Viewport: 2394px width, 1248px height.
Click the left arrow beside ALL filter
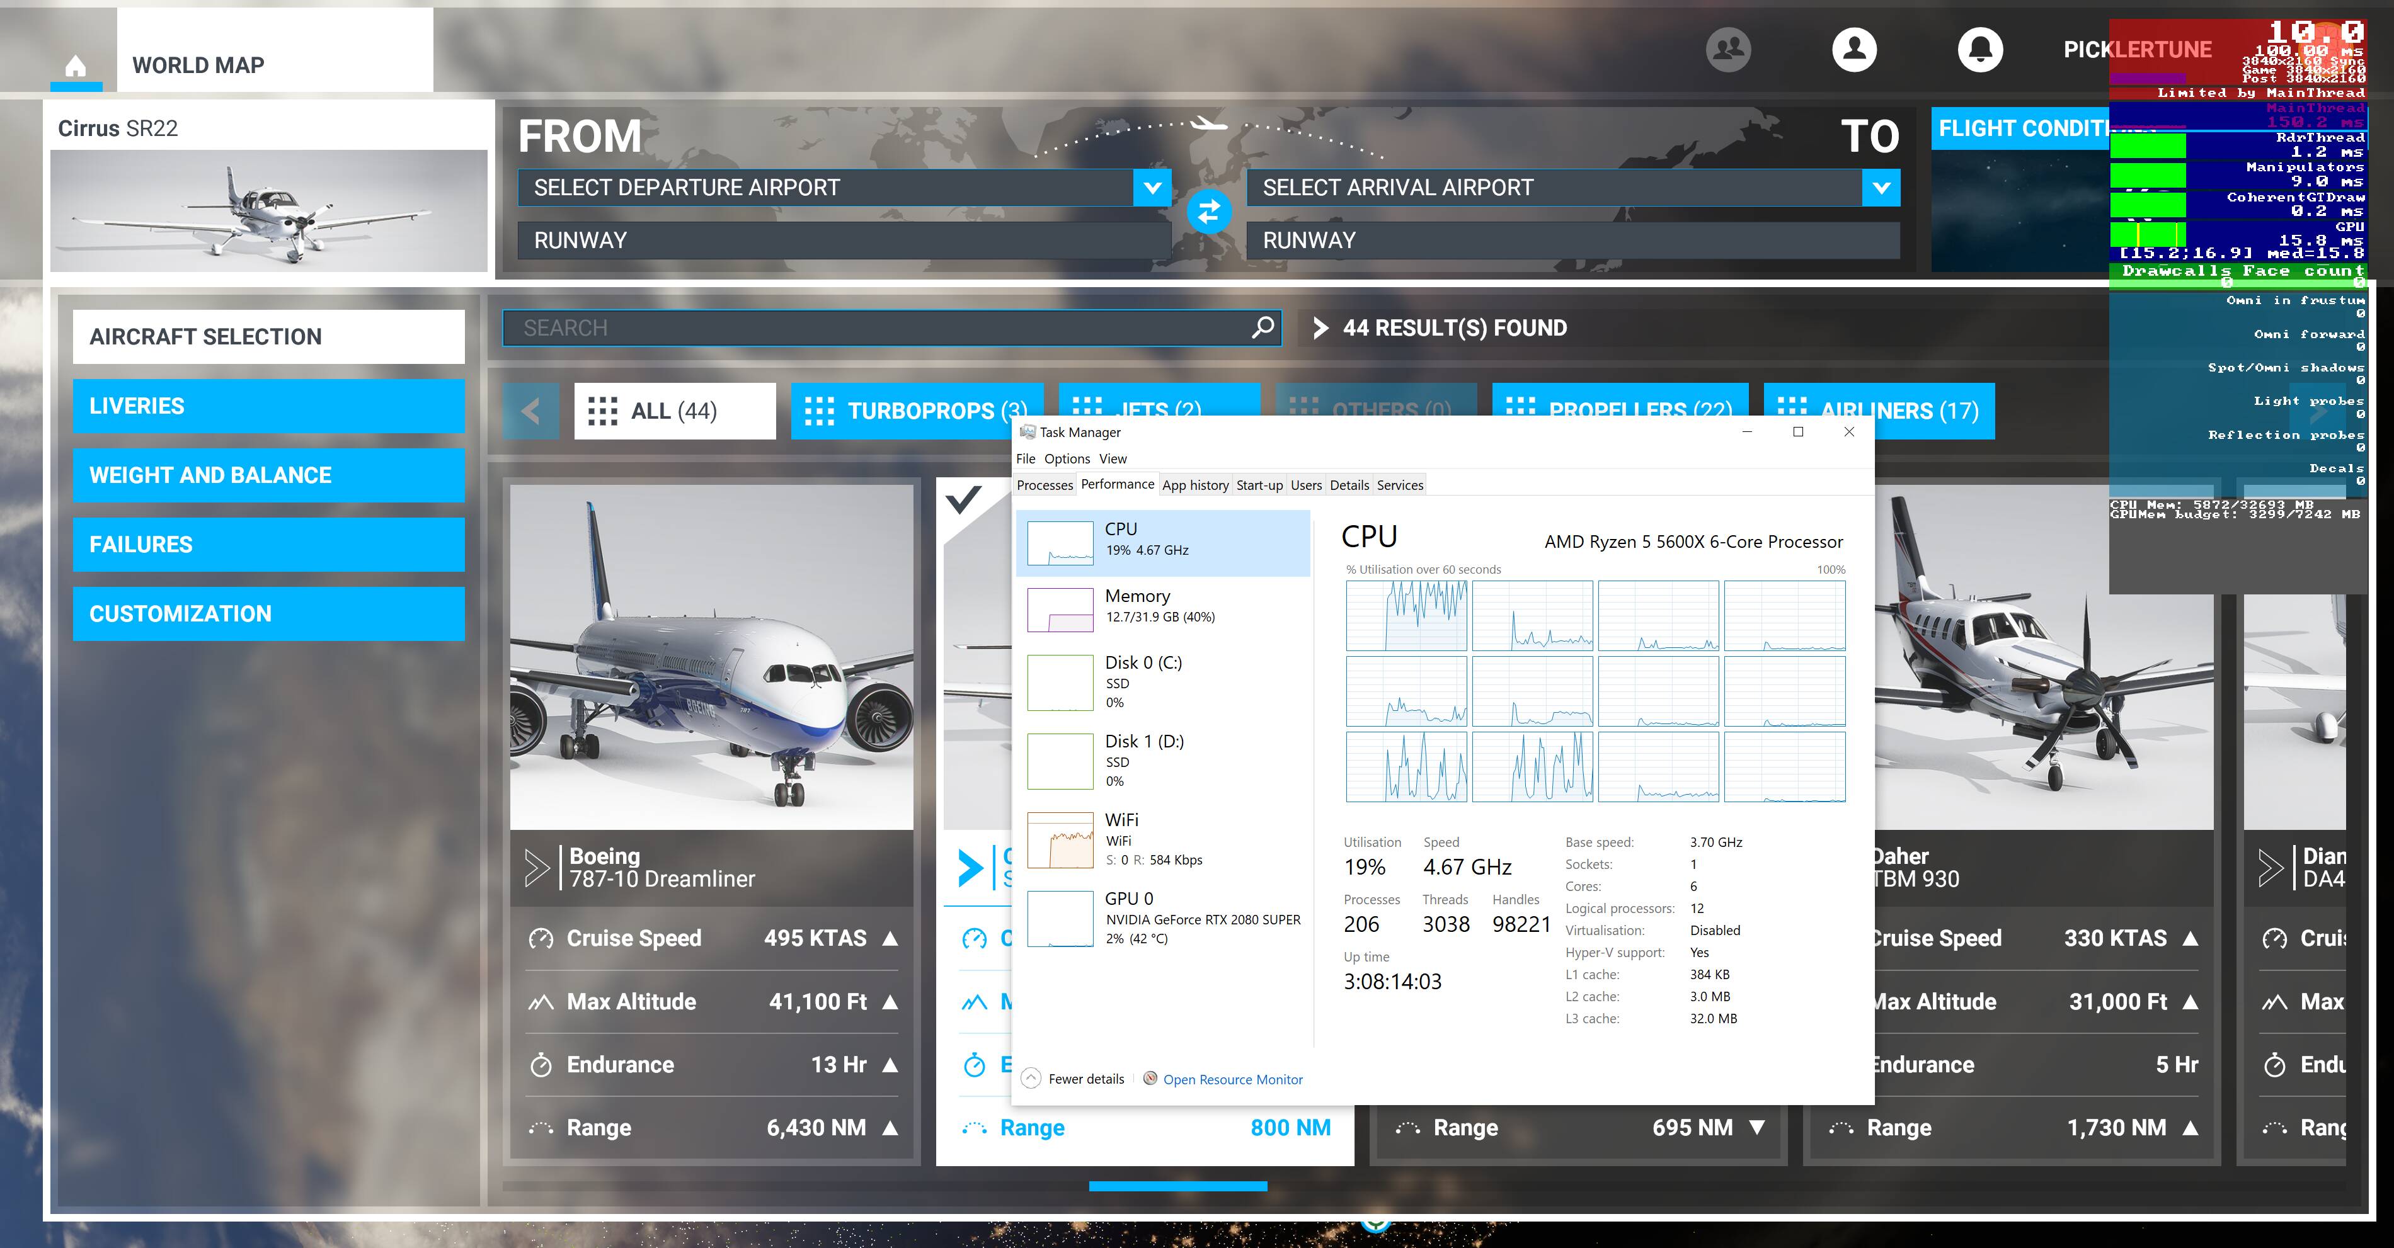(x=530, y=411)
